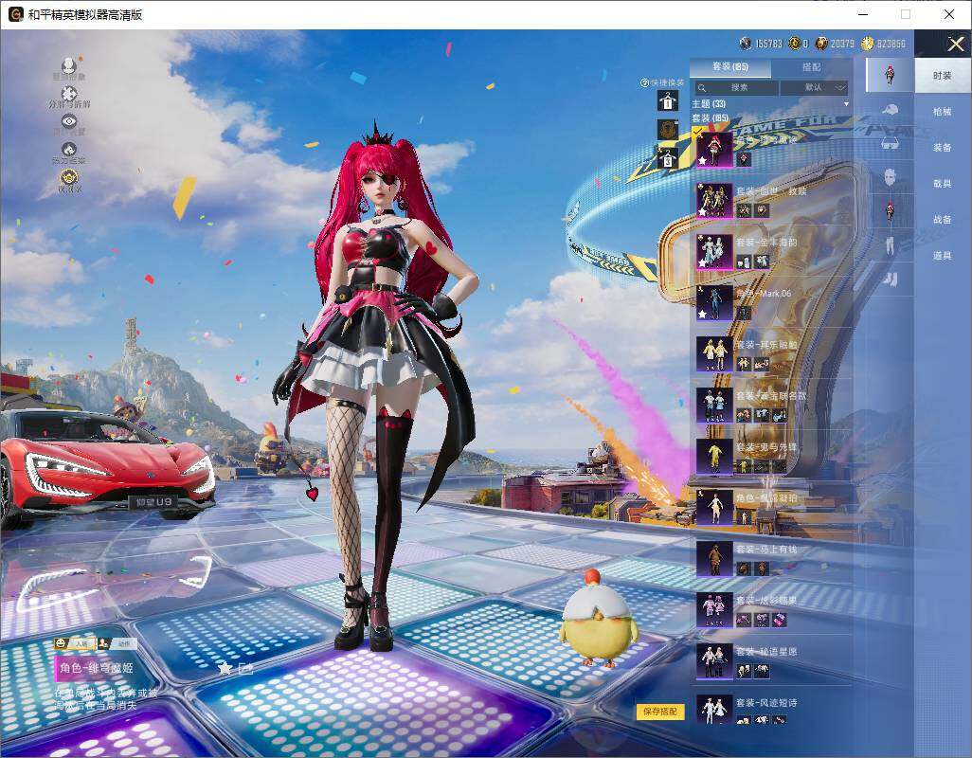The width and height of the screenshot is (972, 758).
Task: Select the 套装-创世·救赎 golden outfit thumbnail
Action: click(714, 200)
